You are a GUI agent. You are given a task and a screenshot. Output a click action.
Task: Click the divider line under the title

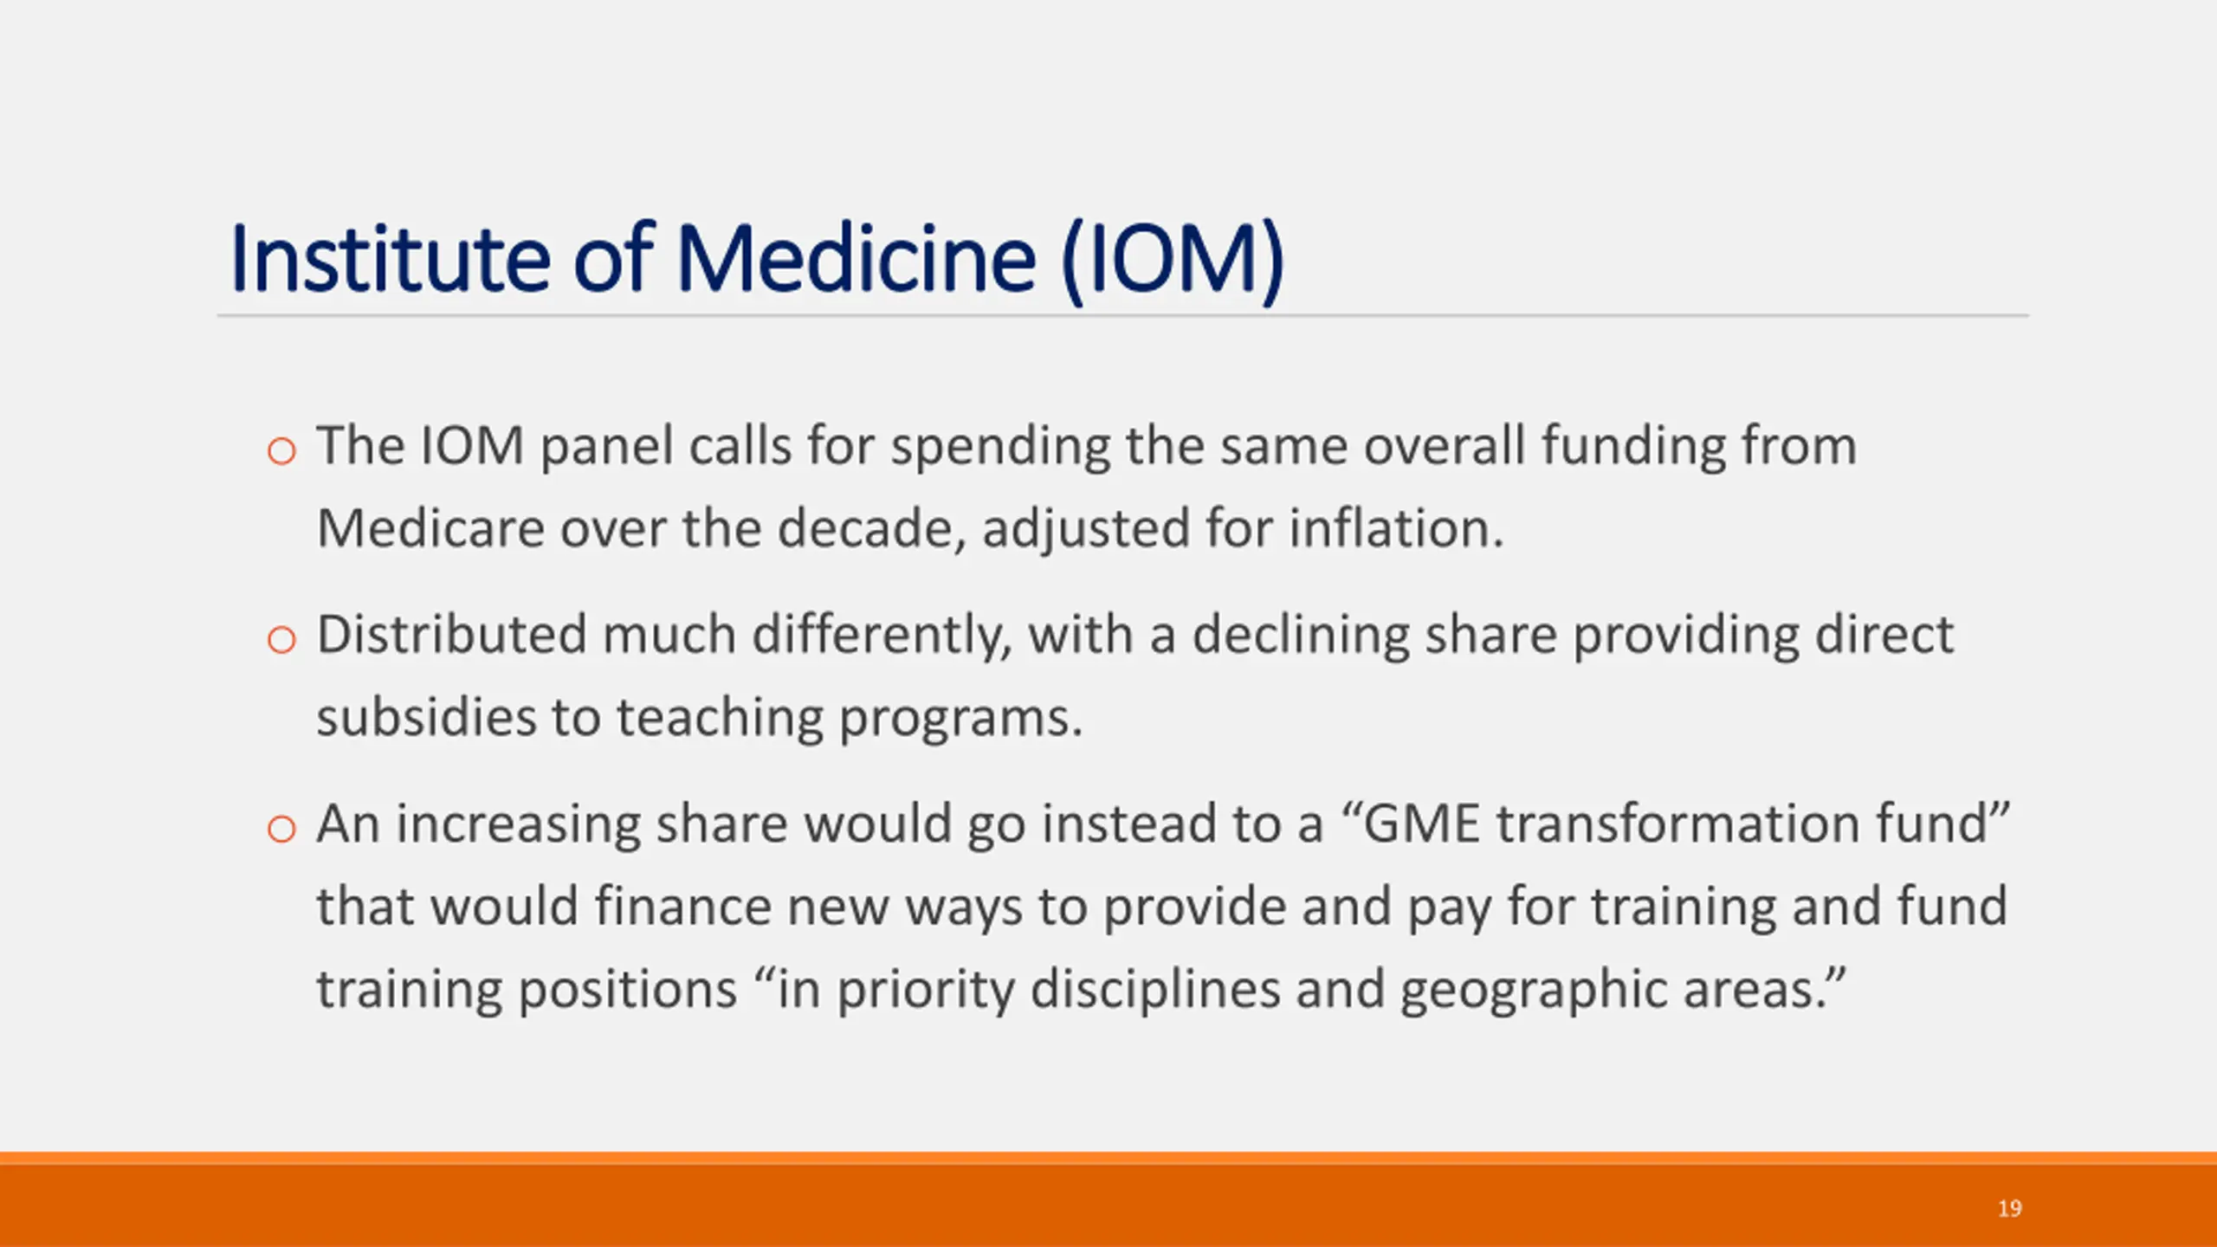tap(1122, 316)
